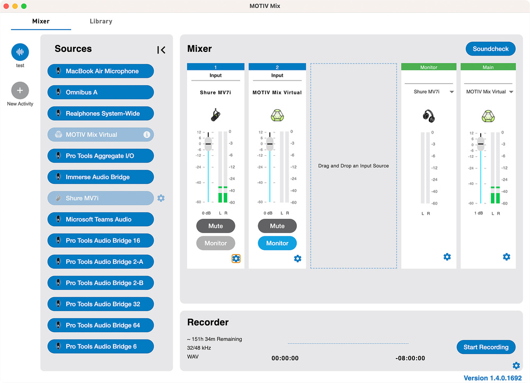The width and height of the screenshot is (530, 383).
Task: Toggle Monitor on channel 1
Action: pyautogui.click(x=216, y=243)
